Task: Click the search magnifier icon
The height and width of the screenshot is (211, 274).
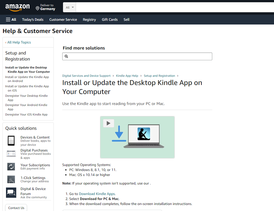Action: (66, 56)
